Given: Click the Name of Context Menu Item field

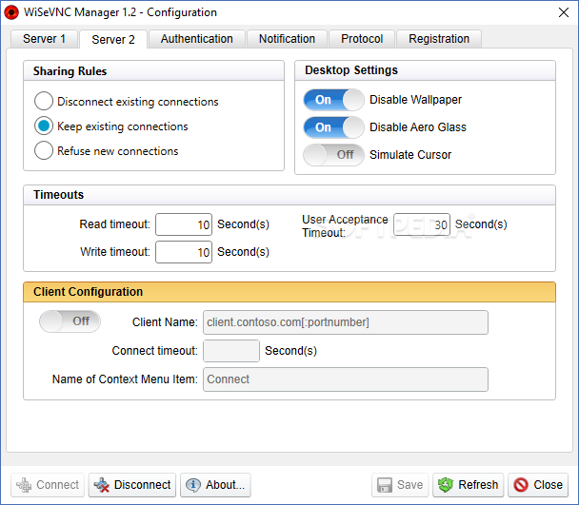Looking at the screenshot, I should pos(346,379).
